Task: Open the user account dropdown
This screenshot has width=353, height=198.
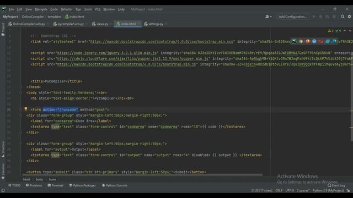Action: click(269, 16)
